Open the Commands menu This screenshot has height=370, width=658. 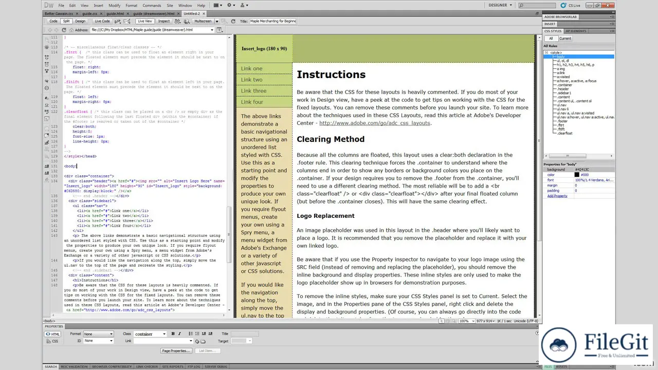pos(152,5)
